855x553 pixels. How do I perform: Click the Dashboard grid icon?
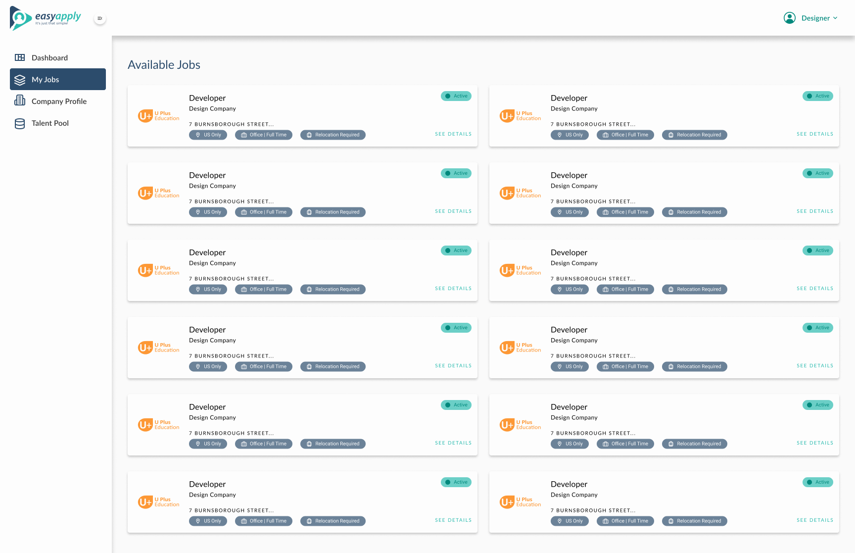[20, 57]
